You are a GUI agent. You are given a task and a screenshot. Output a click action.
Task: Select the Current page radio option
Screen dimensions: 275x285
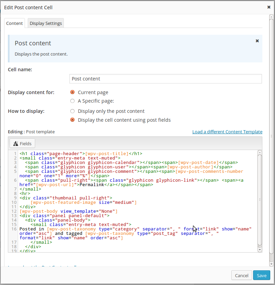(x=72, y=92)
